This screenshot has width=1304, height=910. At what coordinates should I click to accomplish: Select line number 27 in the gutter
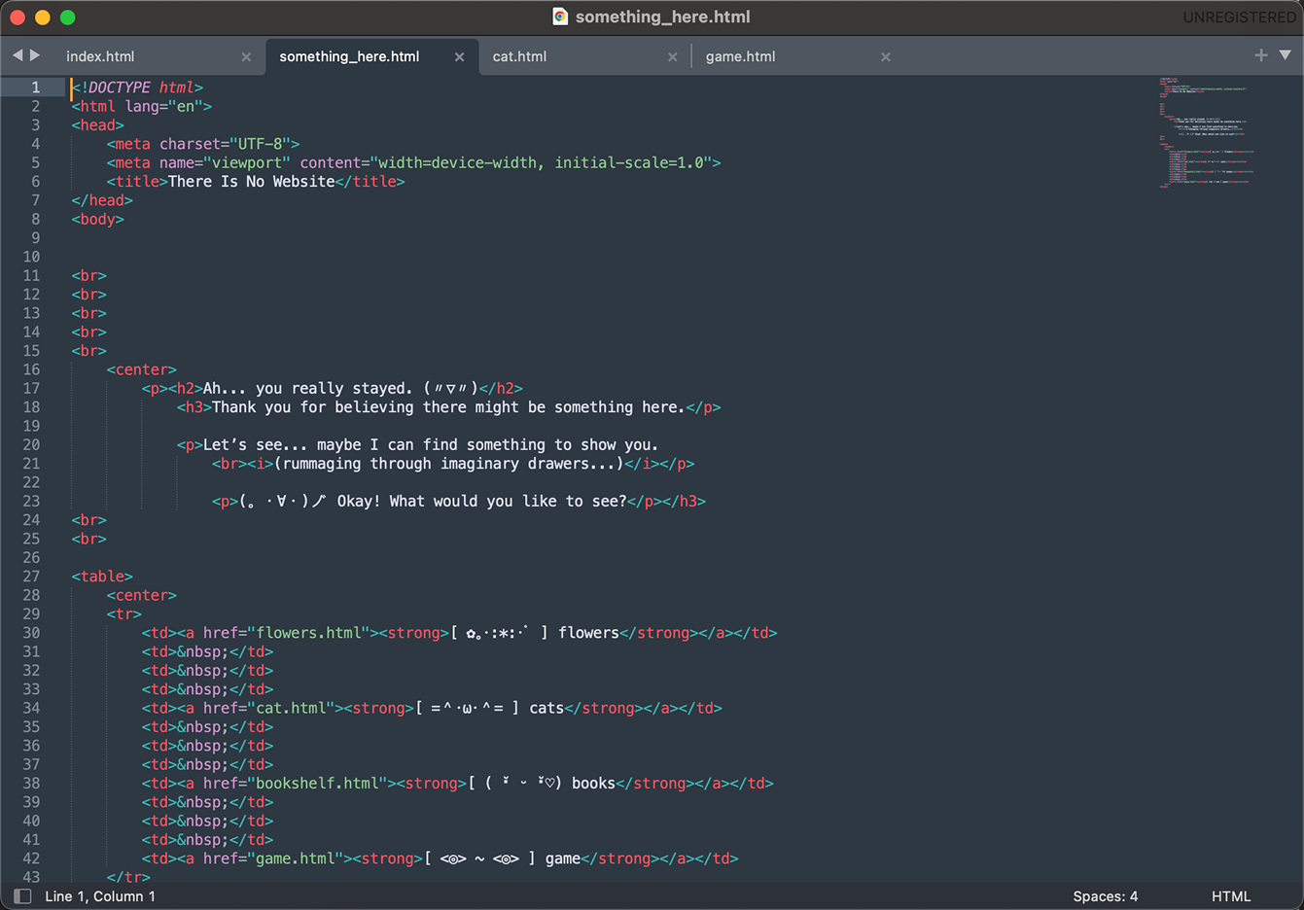tap(31, 577)
